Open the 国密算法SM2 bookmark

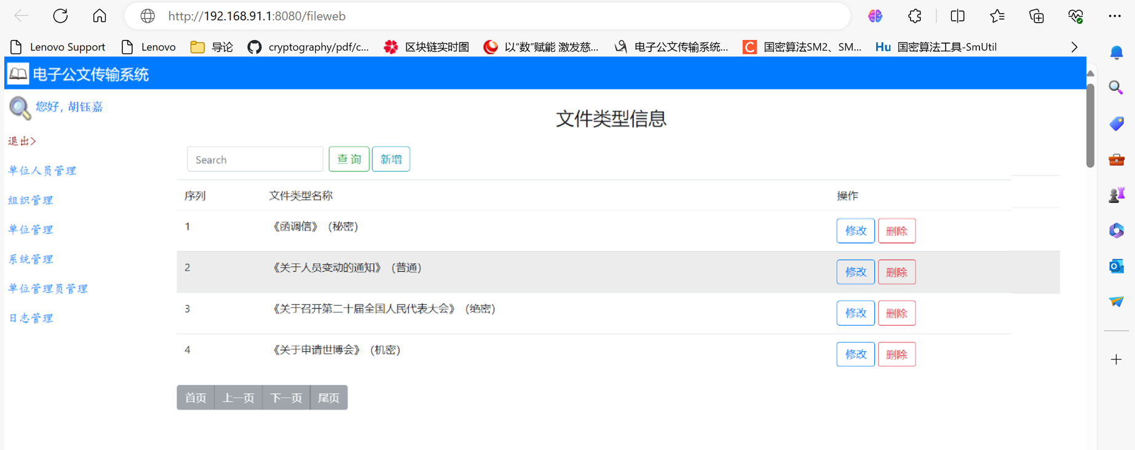[x=802, y=47]
